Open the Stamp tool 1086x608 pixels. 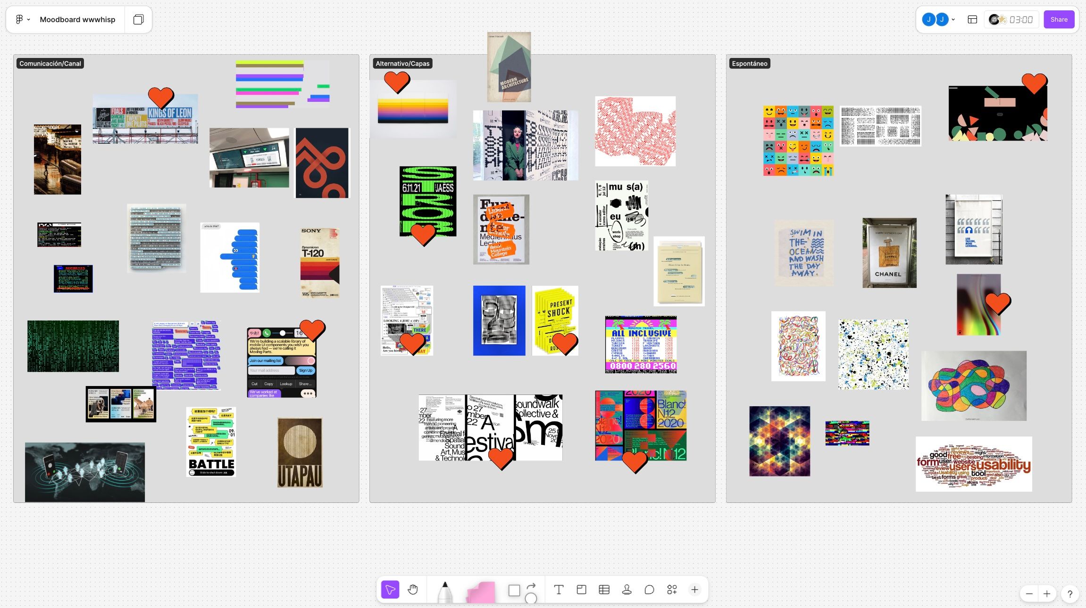pyautogui.click(x=627, y=590)
